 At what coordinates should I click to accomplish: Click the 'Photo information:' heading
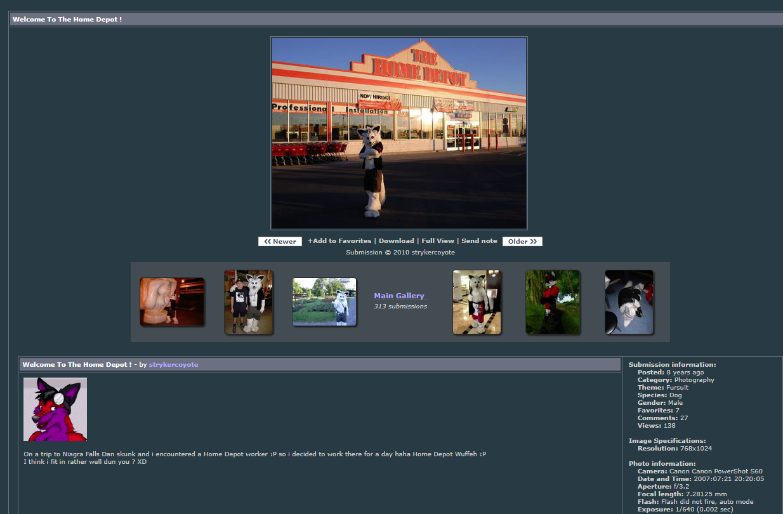(662, 464)
